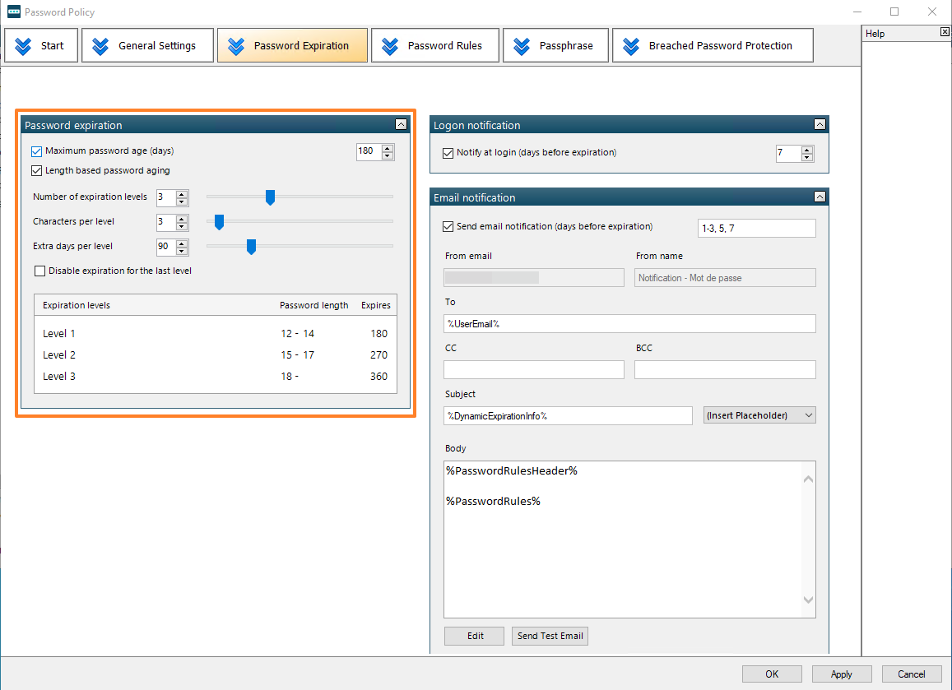Click the Send Test Email button
The image size is (952, 690).
(x=550, y=636)
